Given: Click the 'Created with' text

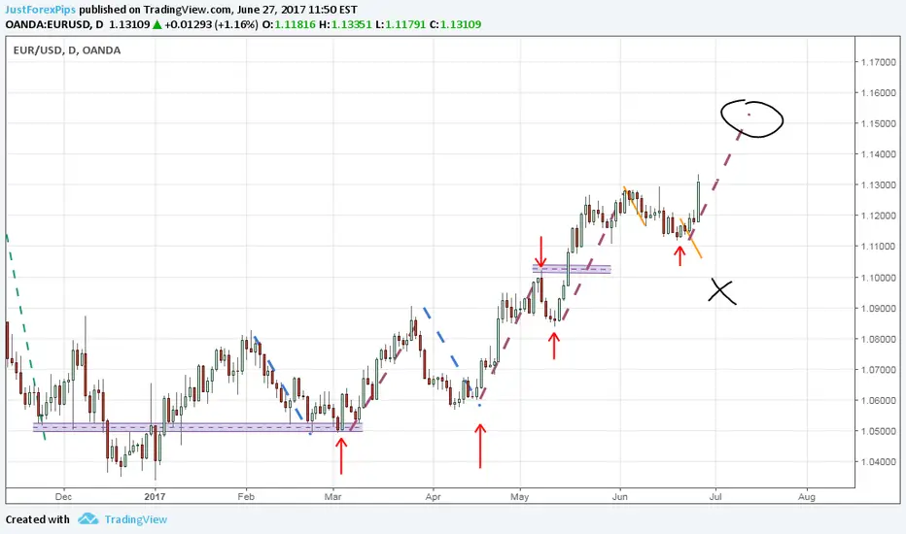Looking at the screenshot, I should tap(38, 519).
